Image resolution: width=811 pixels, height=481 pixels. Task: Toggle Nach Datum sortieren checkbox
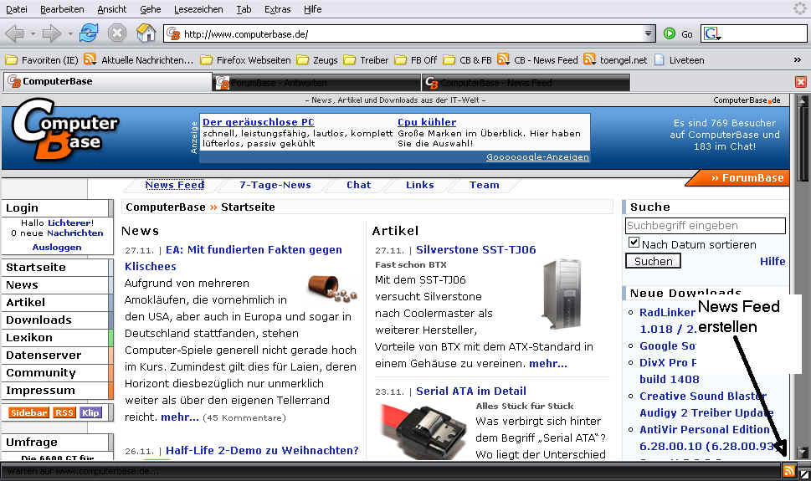coord(634,242)
